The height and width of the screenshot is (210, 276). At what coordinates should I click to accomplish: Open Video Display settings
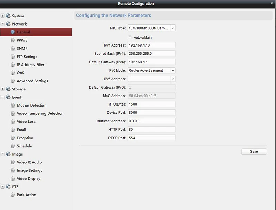29,179
